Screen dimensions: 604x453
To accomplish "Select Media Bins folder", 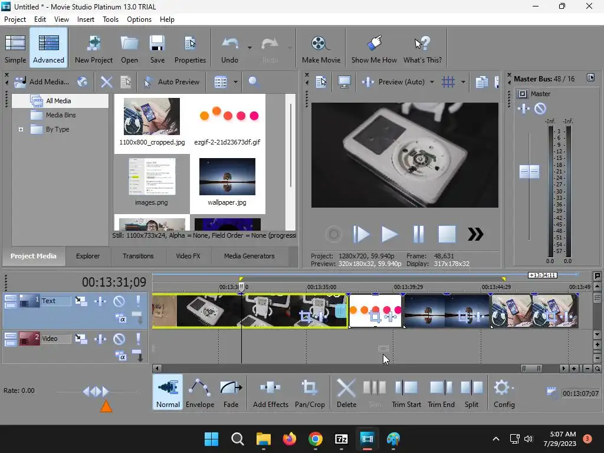I will coord(61,115).
